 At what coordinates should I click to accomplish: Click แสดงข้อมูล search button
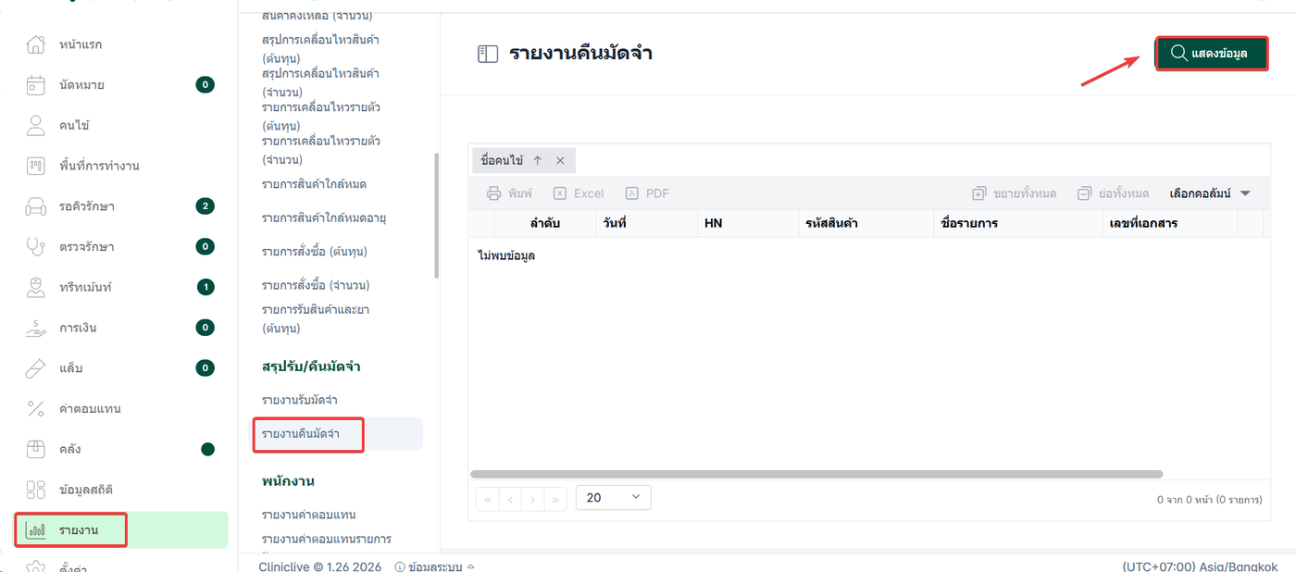tap(1212, 53)
